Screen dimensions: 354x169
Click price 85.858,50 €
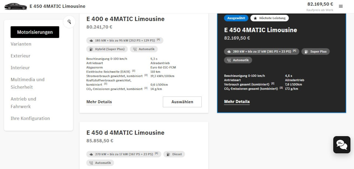tap(100, 141)
